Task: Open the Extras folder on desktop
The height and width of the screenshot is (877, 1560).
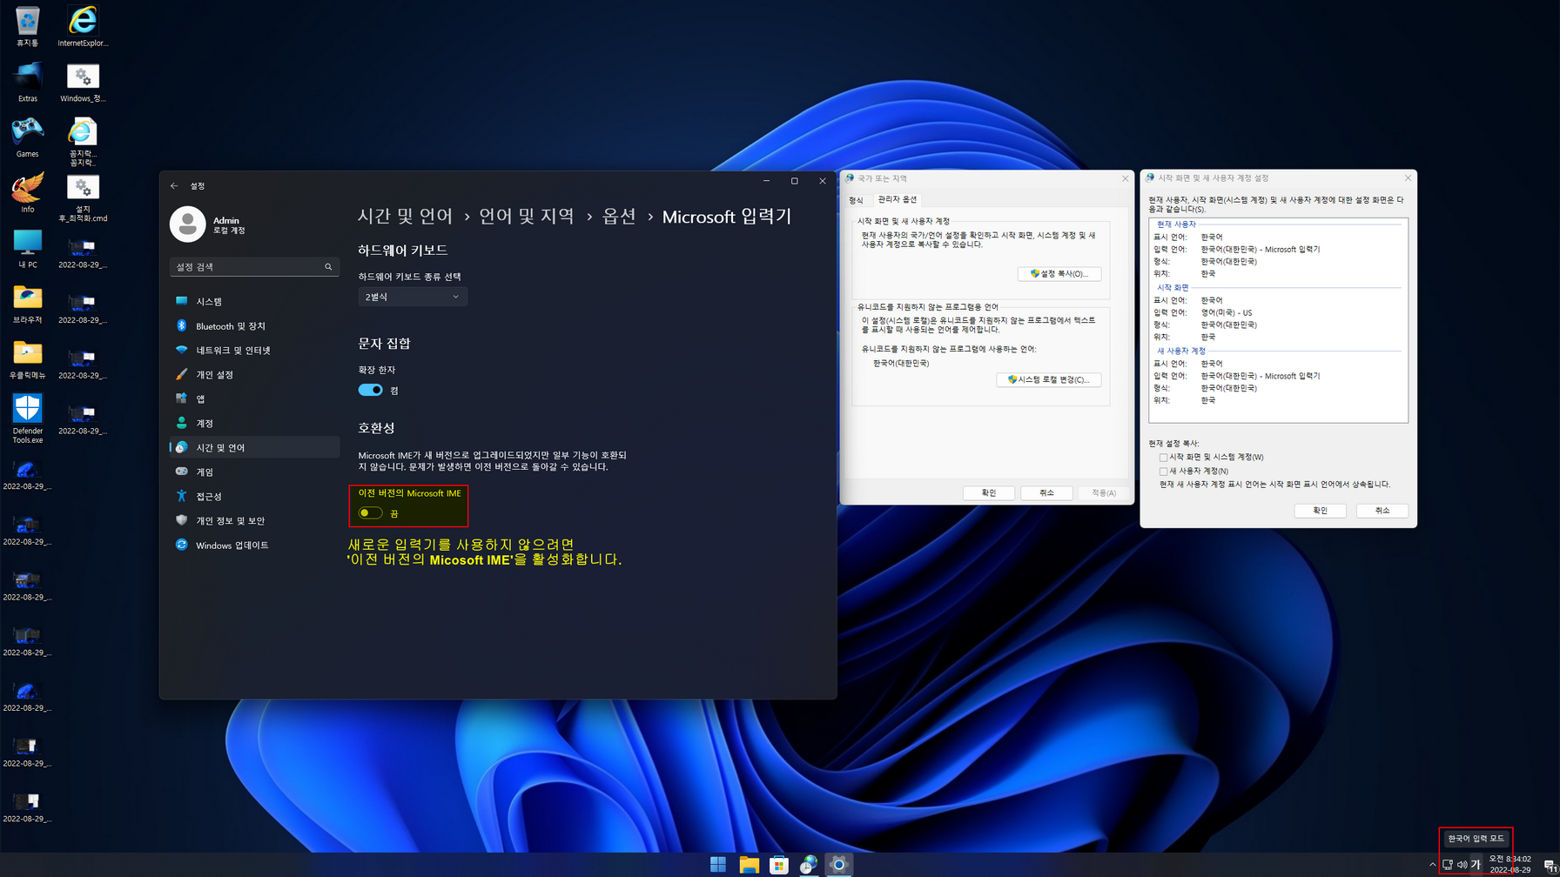Action: click(x=27, y=82)
